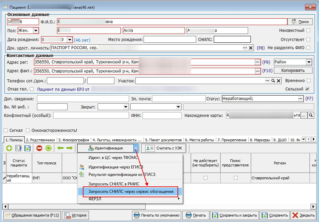Clear Участок field with X icon
This screenshot has height=222, width=319.
coord(279,81)
